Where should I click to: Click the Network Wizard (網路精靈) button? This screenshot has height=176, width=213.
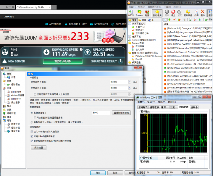pos(38,148)
